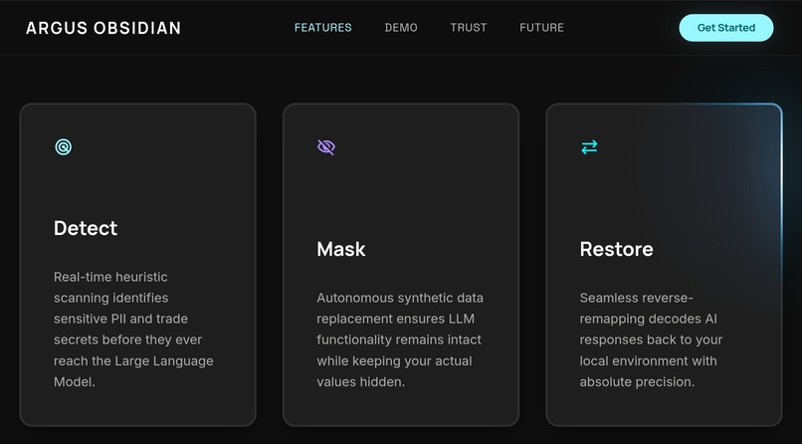Navigate to the Future section
This screenshot has width=802, height=444.
point(541,28)
